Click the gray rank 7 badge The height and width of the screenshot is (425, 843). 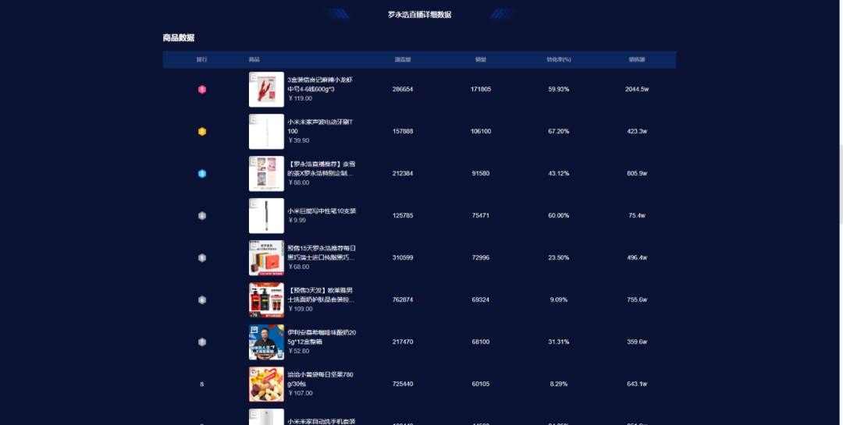click(202, 342)
